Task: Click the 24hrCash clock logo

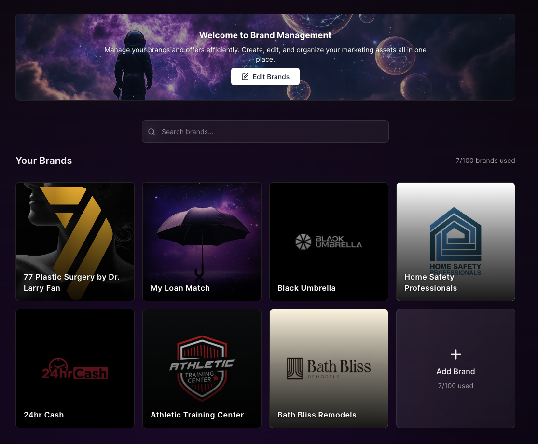Action: point(75,369)
